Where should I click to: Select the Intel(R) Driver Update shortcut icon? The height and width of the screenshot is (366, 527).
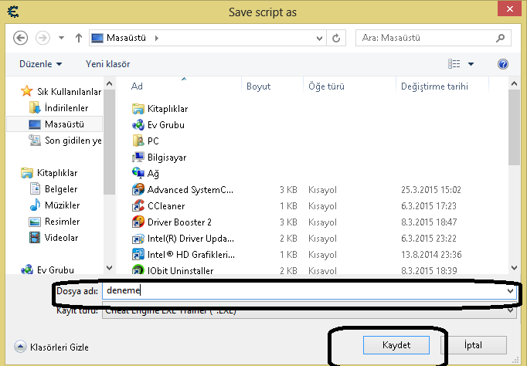coord(138,239)
